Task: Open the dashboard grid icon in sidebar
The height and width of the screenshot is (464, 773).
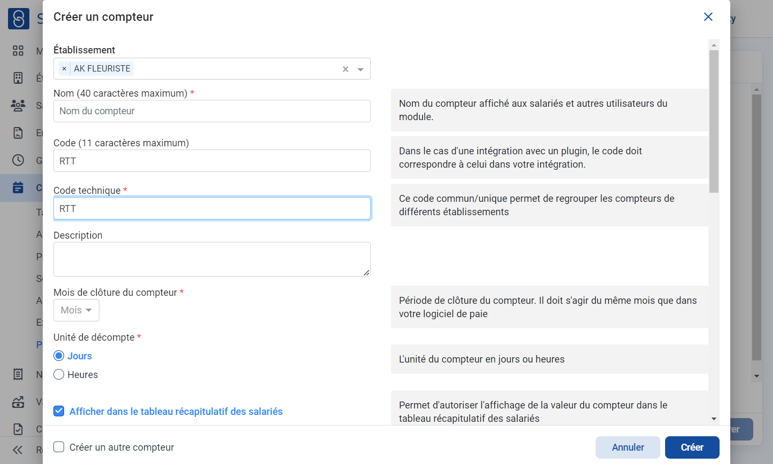Action: click(x=18, y=51)
